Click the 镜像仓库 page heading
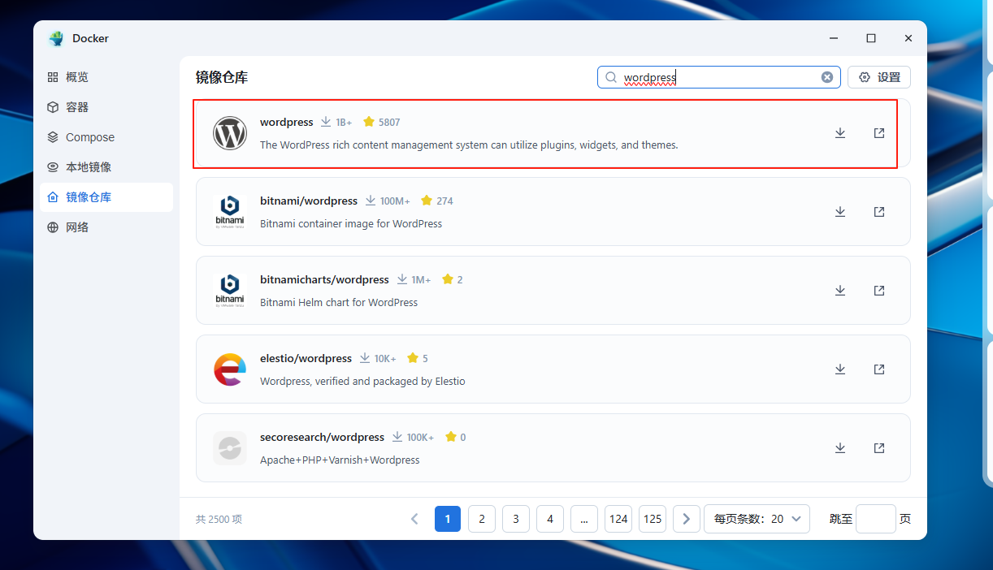The width and height of the screenshot is (993, 570). point(222,77)
